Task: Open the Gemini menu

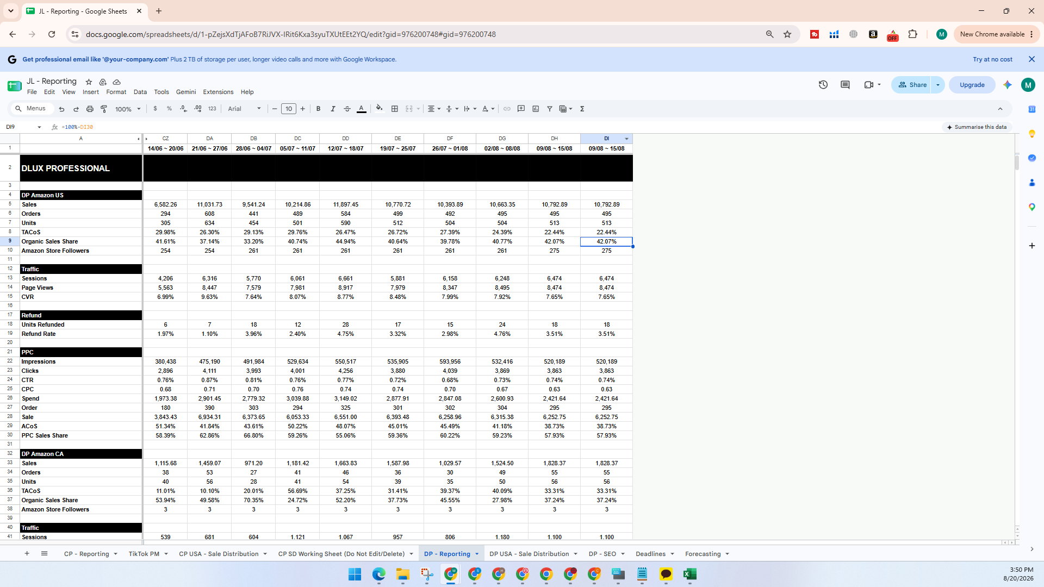Action: (x=186, y=92)
